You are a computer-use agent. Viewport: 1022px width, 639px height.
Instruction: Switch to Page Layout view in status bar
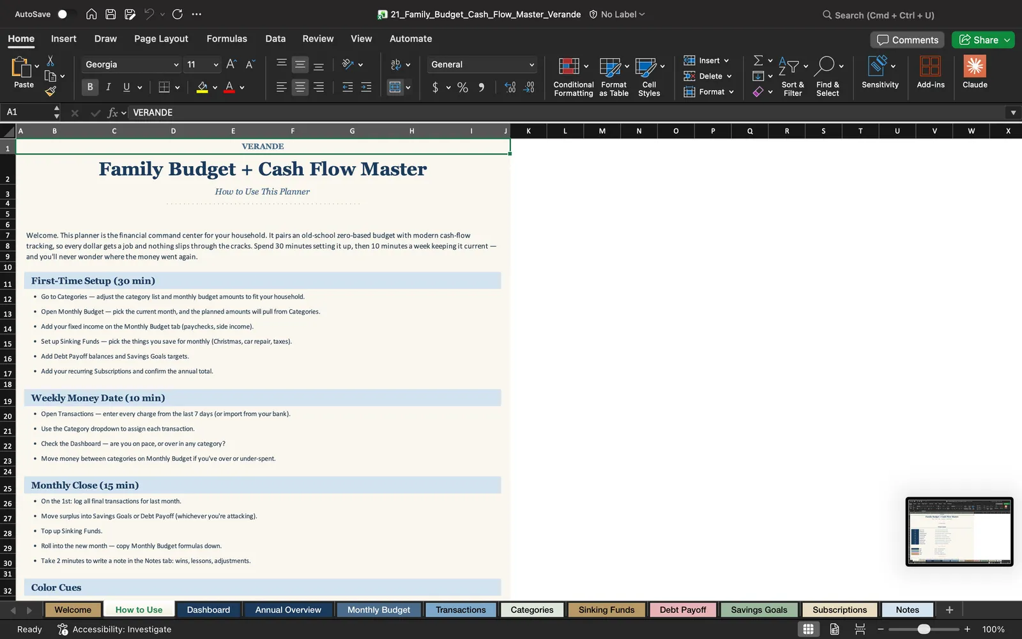click(x=834, y=629)
